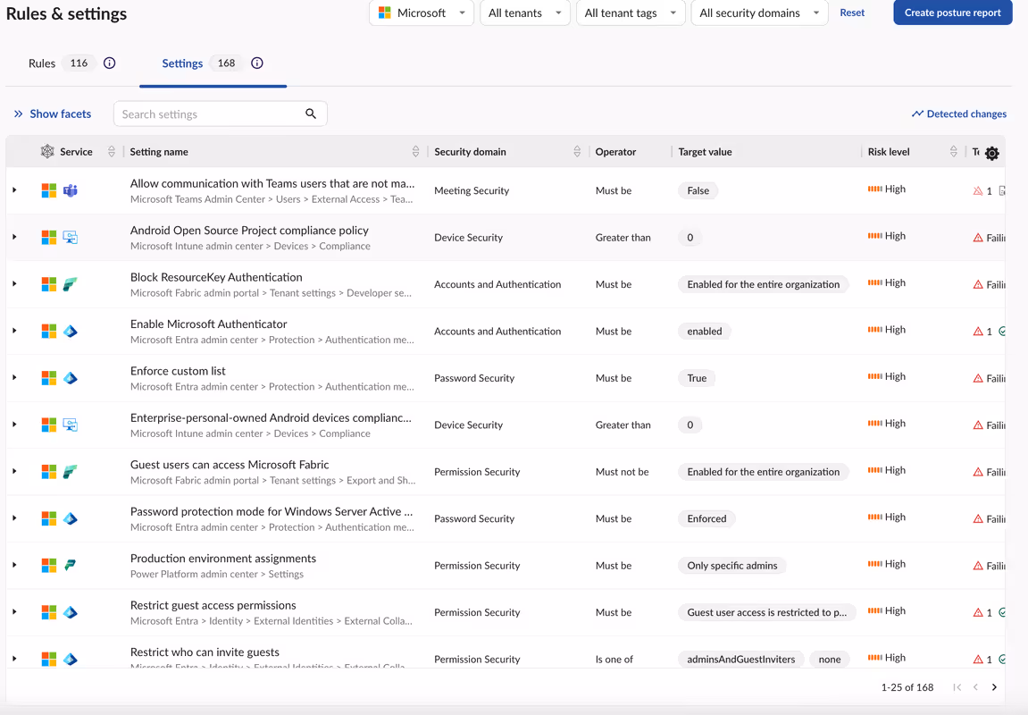This screenshot has width=1028, height=715.
Task: Click the Teams icon in the first row
Action: click(71, 190)
